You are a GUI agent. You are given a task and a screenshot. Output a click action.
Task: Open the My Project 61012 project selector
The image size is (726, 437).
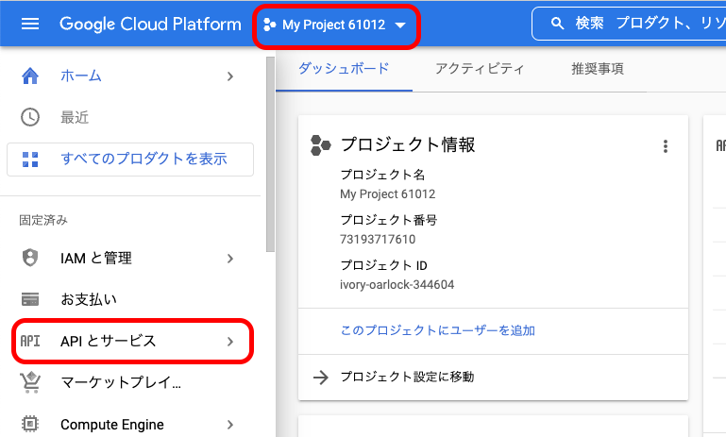(x=335, y=25)
